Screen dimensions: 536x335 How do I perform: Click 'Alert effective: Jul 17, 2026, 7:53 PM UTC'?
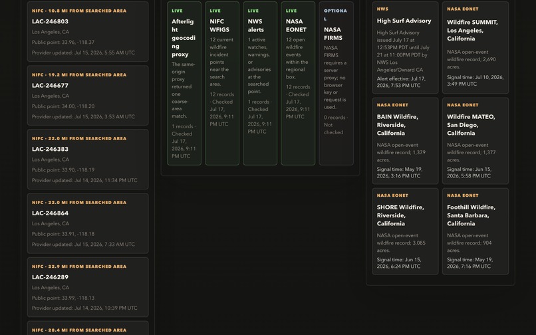(x=401, y=82)
